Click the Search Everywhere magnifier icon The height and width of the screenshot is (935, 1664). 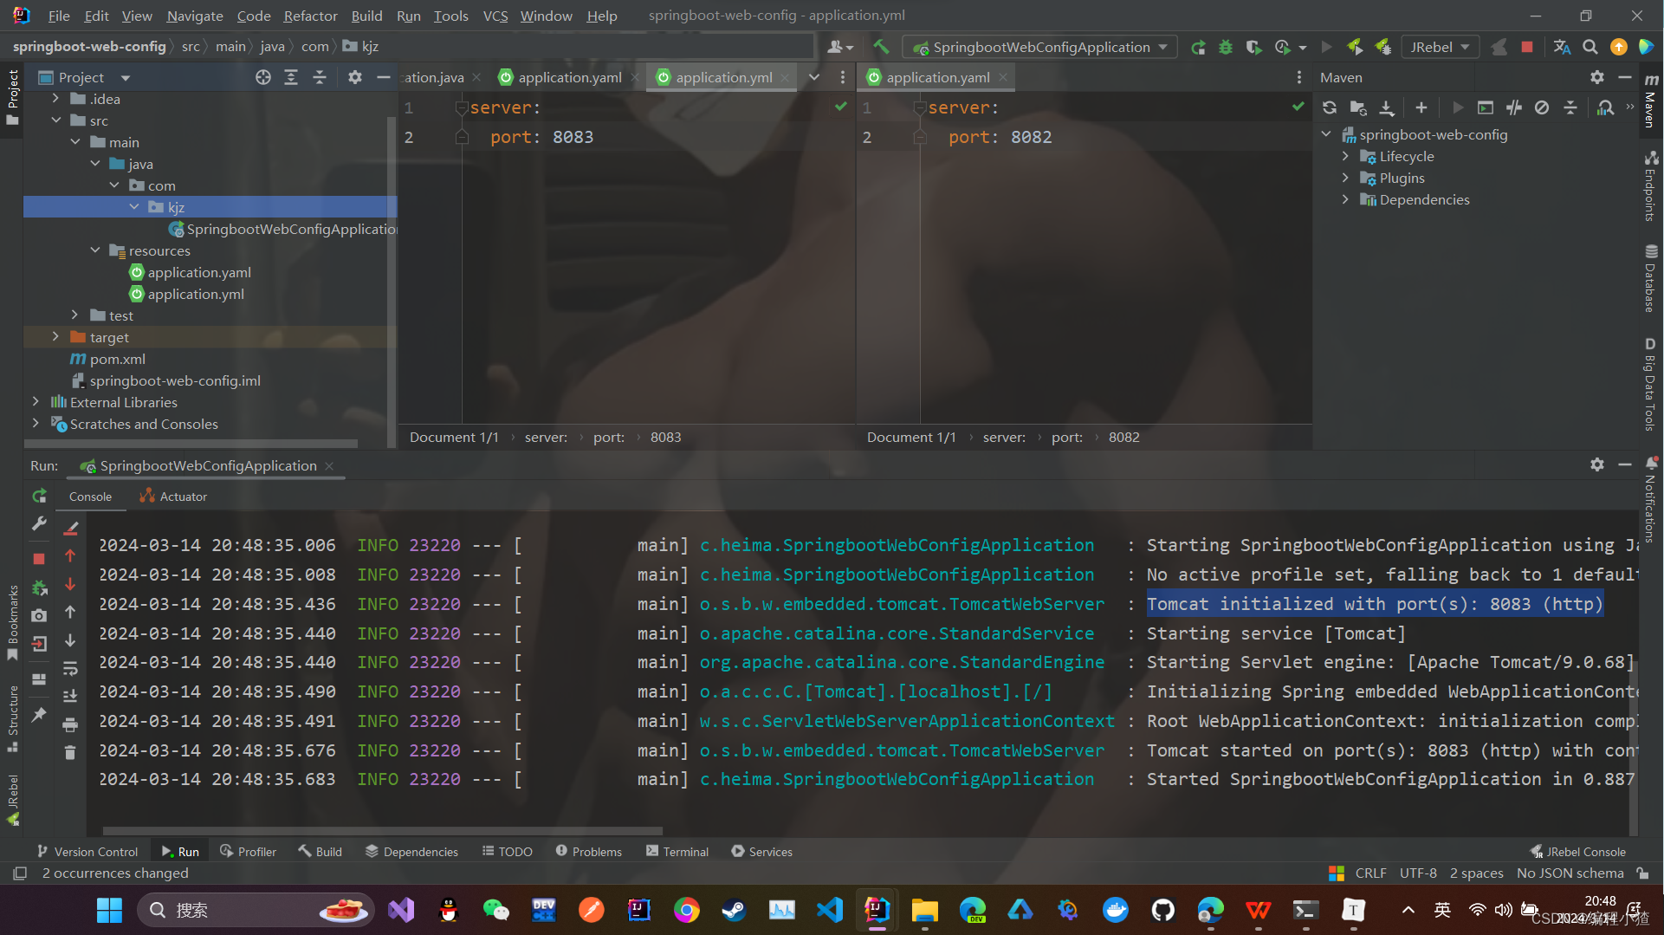click(x=1590, y=47)
